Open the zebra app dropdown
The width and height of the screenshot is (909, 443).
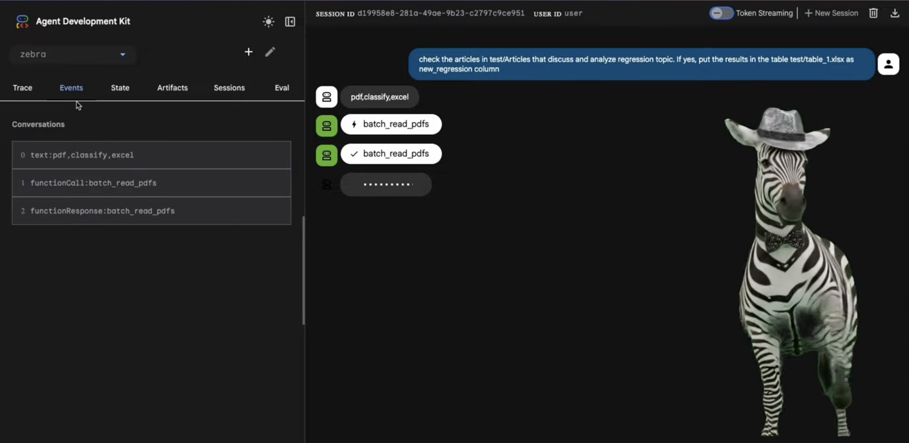[73, 54]
